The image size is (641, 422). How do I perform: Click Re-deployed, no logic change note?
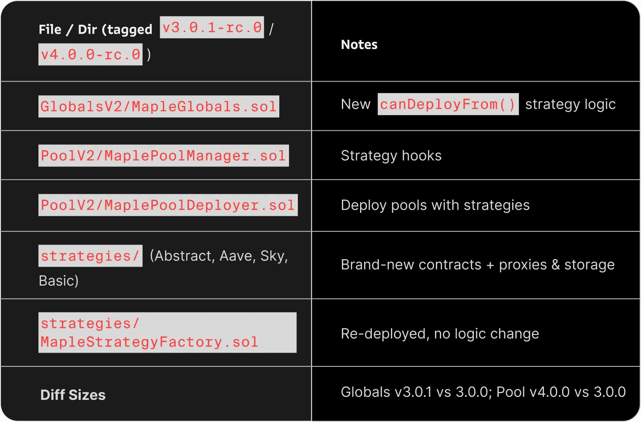(440, 334)
